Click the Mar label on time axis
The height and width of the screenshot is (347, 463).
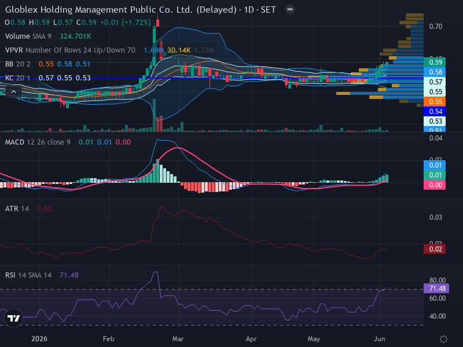click(178, 339)
